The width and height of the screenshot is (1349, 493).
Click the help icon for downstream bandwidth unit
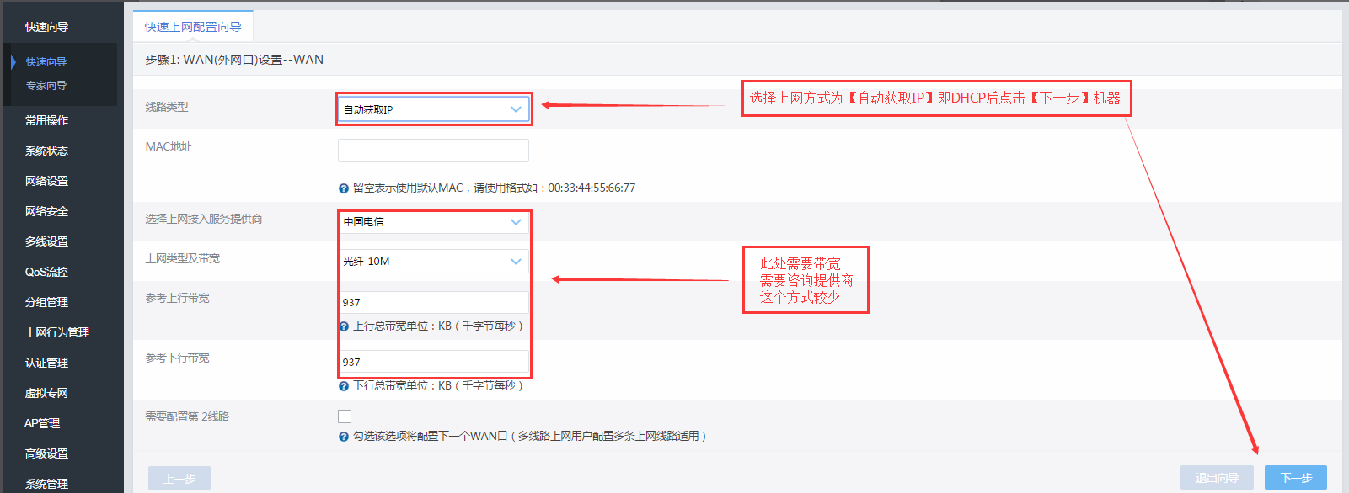pos(344,386)
